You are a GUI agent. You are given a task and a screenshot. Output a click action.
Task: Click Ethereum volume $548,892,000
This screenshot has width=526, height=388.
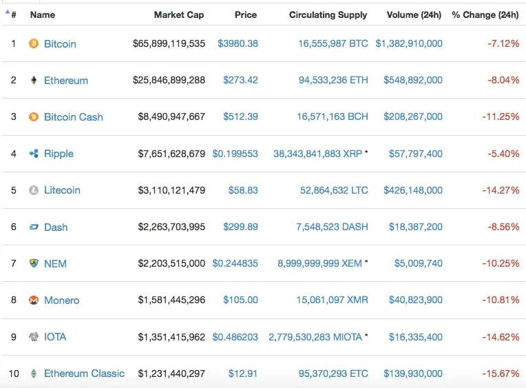(413, 80)
